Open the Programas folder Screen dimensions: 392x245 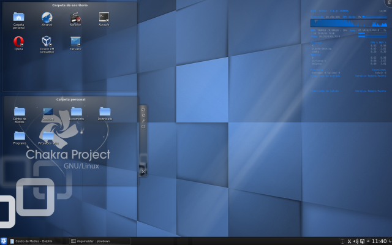coord(20,135)
